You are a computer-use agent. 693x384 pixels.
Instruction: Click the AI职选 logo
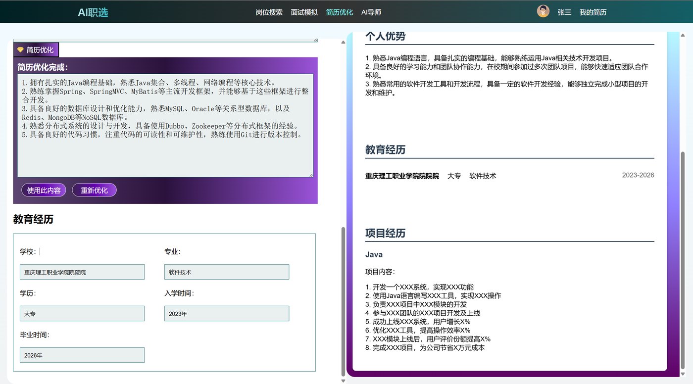click(x=93, y=12)
